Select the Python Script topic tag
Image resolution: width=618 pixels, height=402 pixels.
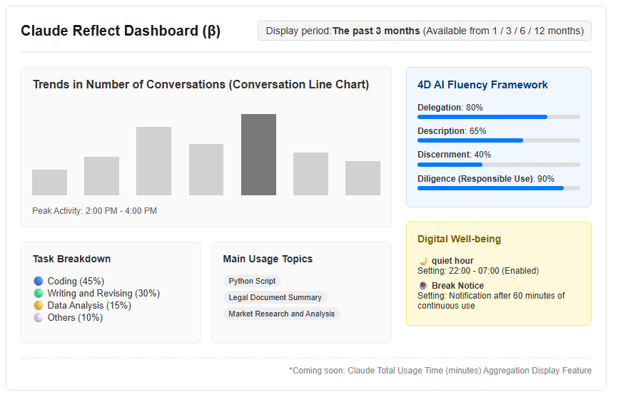point(252,281)
